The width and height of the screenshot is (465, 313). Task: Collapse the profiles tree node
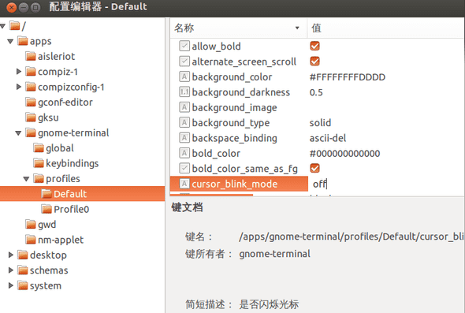(26, 179)
